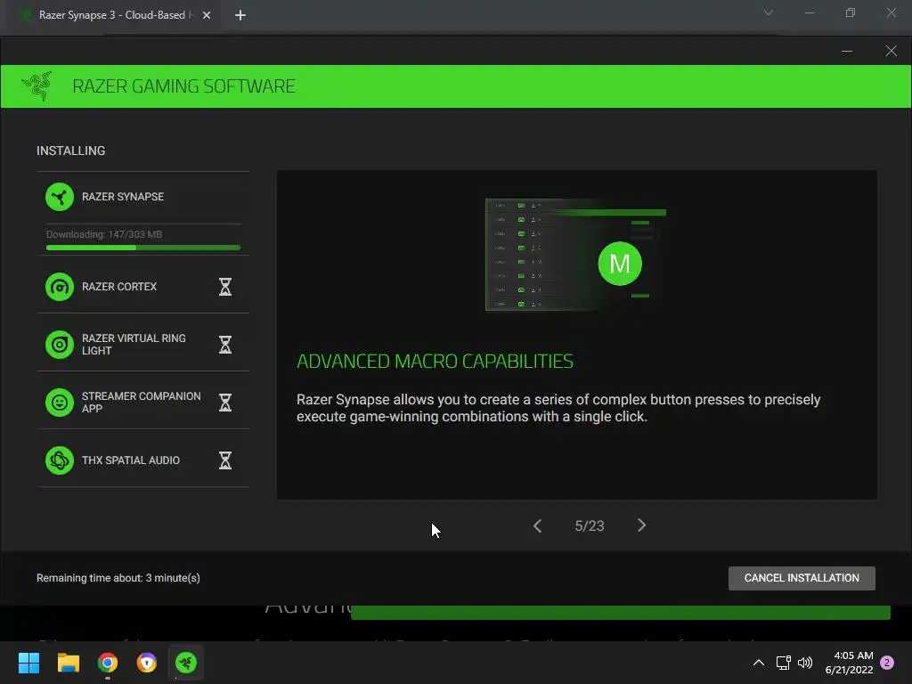This screenshot has height=684, width=912.
Task: Click the Streamer Companion App label
Action: click(142, 403)
